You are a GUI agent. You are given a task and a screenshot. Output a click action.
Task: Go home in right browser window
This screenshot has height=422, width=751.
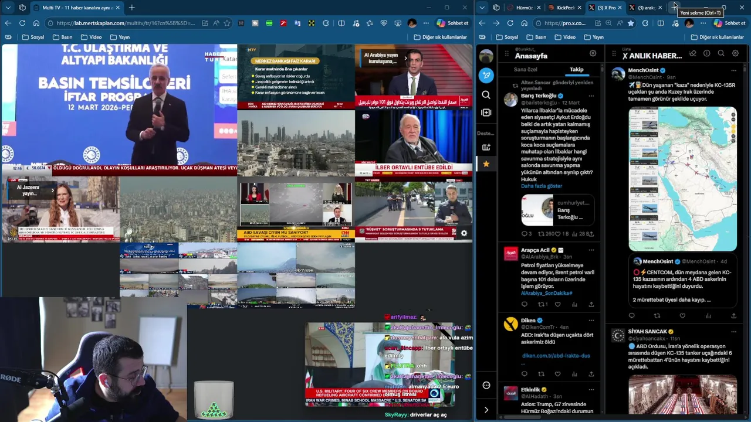pos(524,23)
